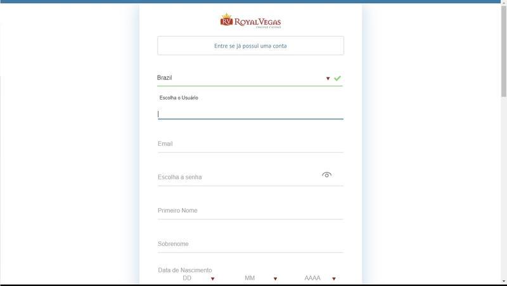Toggle password visibility eye icon

click(x=326, y=175)
